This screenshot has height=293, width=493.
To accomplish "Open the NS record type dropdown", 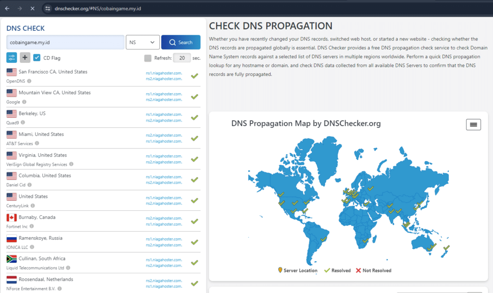I will 143,42.
